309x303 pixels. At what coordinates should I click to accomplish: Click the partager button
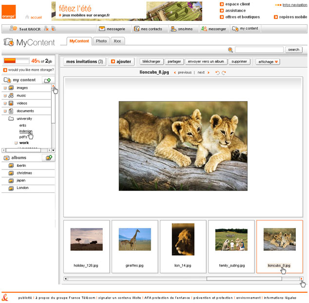[174, 62]
